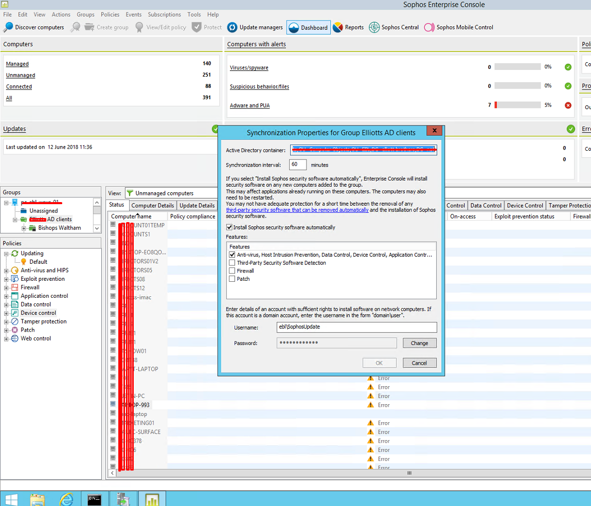591x506 pixels.
Task: Expand the Bishops Waltham group node
Action: [24, 228]
